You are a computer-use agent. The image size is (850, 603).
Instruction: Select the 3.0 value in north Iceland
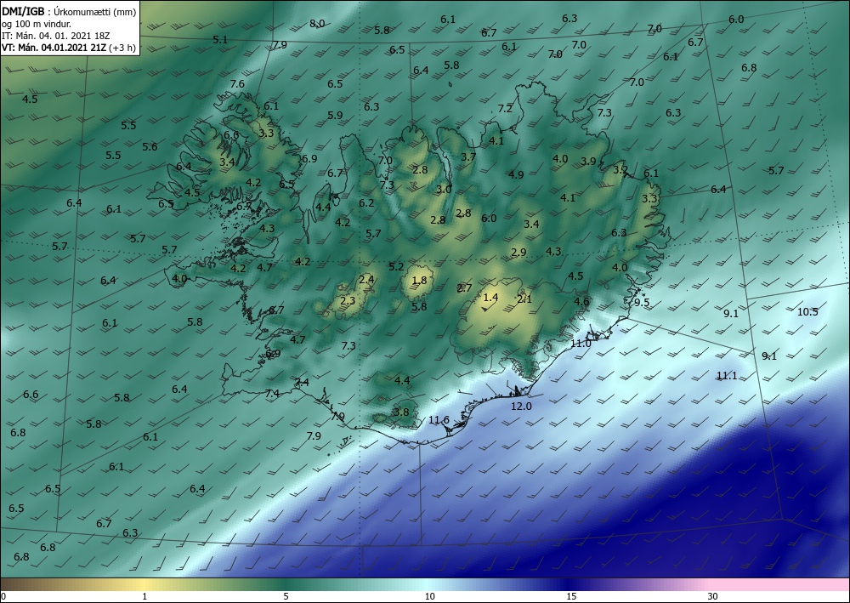click(444, 190)
